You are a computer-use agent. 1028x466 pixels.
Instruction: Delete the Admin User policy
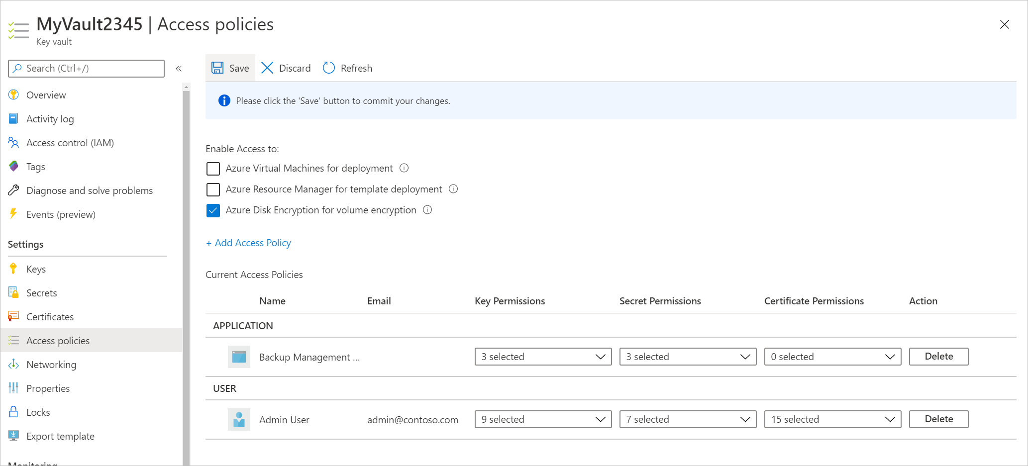(x=938, y=419)
